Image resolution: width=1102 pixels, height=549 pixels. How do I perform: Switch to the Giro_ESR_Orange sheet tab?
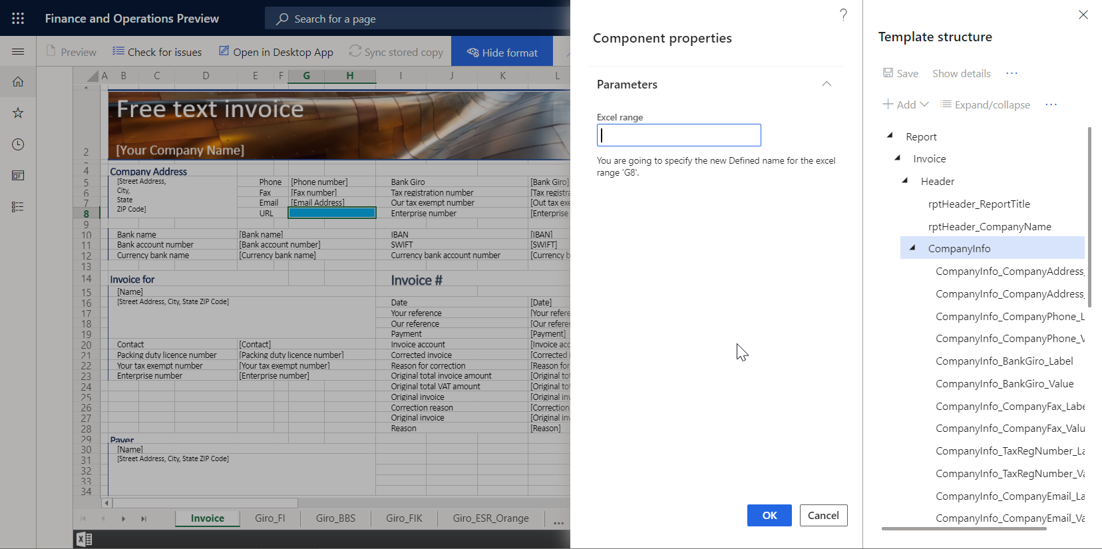point(490,518)
